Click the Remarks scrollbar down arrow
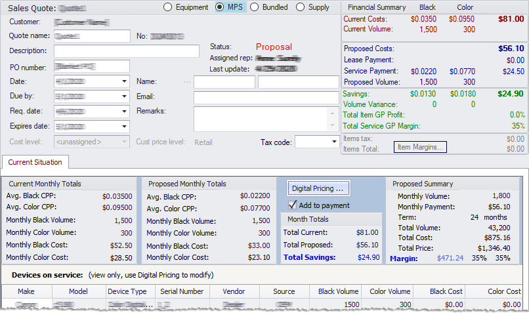The height and width of the screenshot is (313, 529). coord(332,125)
